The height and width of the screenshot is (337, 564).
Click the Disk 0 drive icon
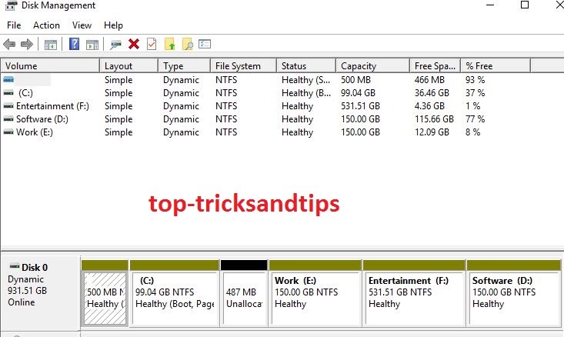[x=15, y=266]
